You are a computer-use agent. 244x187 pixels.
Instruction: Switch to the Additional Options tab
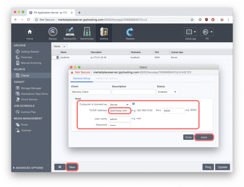pyautogui.click(x=107, y=78)
